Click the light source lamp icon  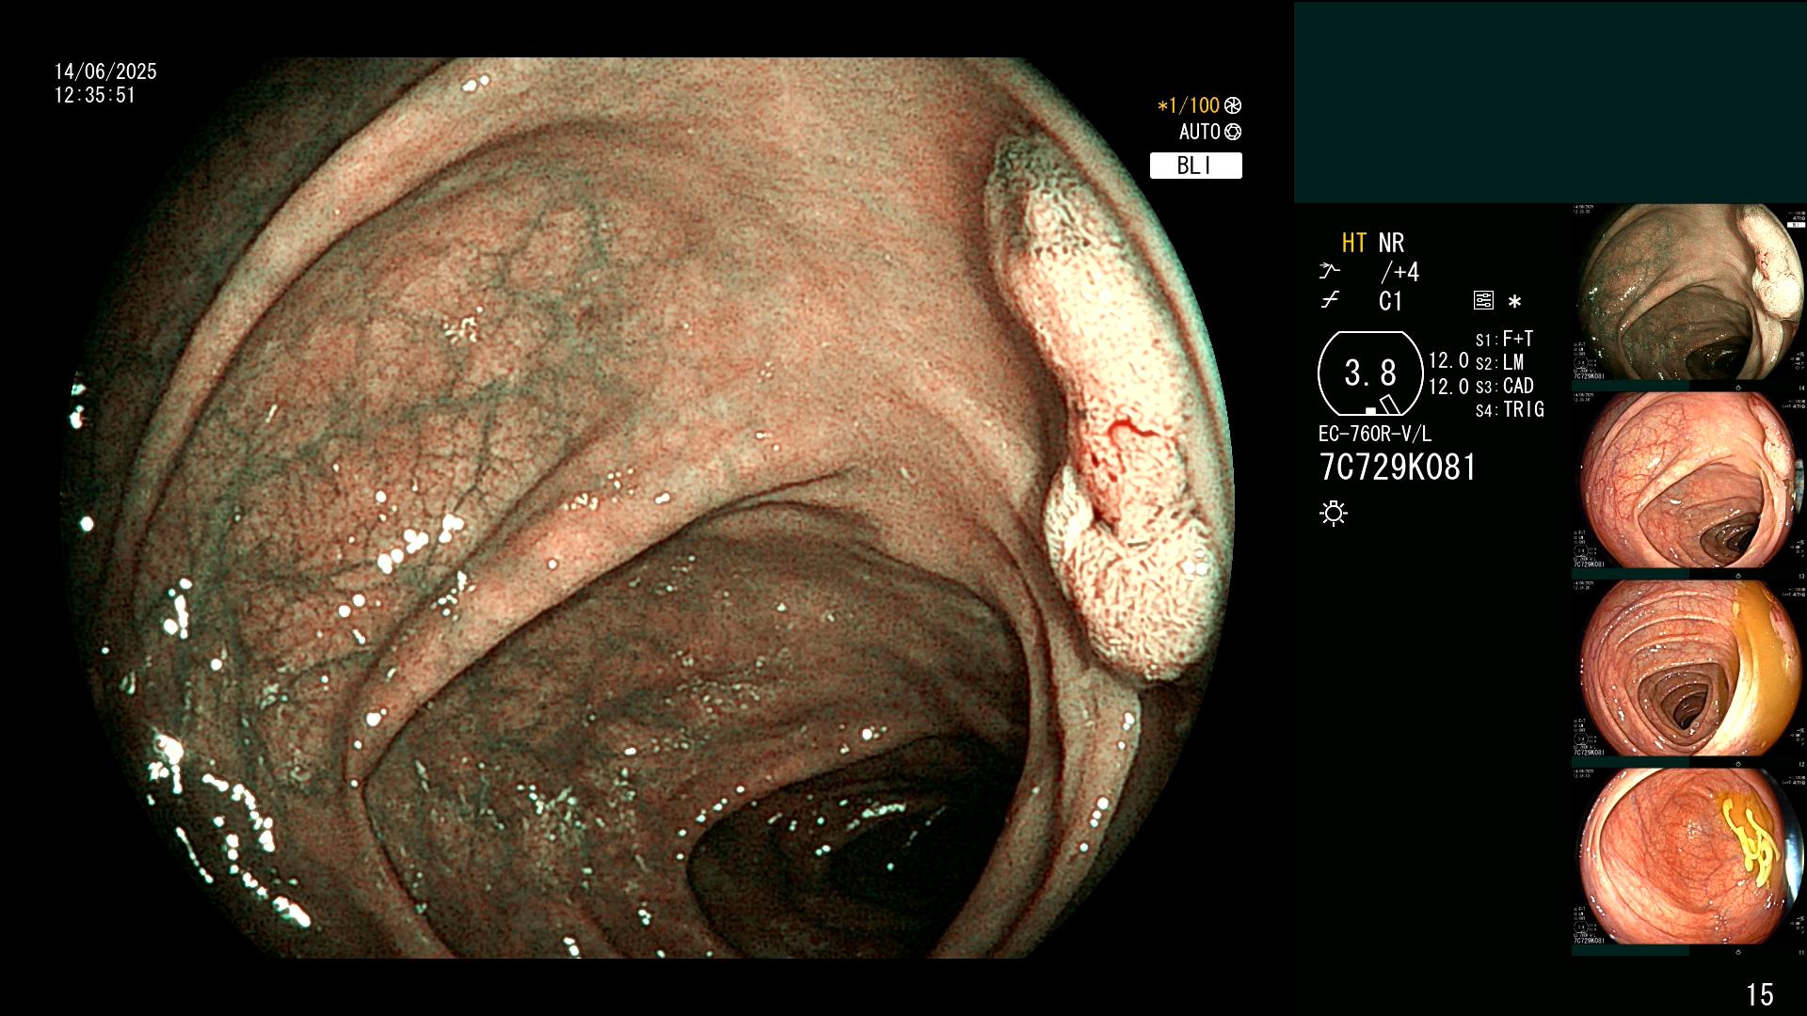tap(1334, 513)
